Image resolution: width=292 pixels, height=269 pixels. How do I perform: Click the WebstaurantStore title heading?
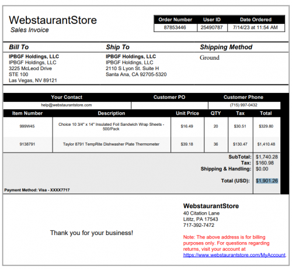53,20
